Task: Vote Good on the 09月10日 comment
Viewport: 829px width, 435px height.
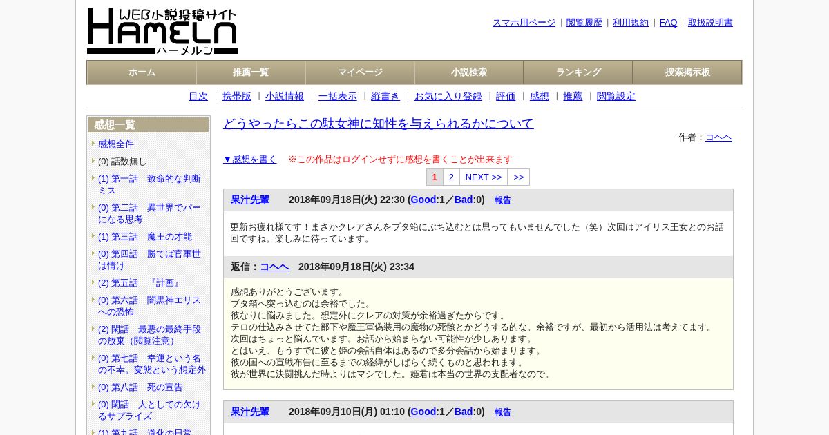Action: (423, 412)
